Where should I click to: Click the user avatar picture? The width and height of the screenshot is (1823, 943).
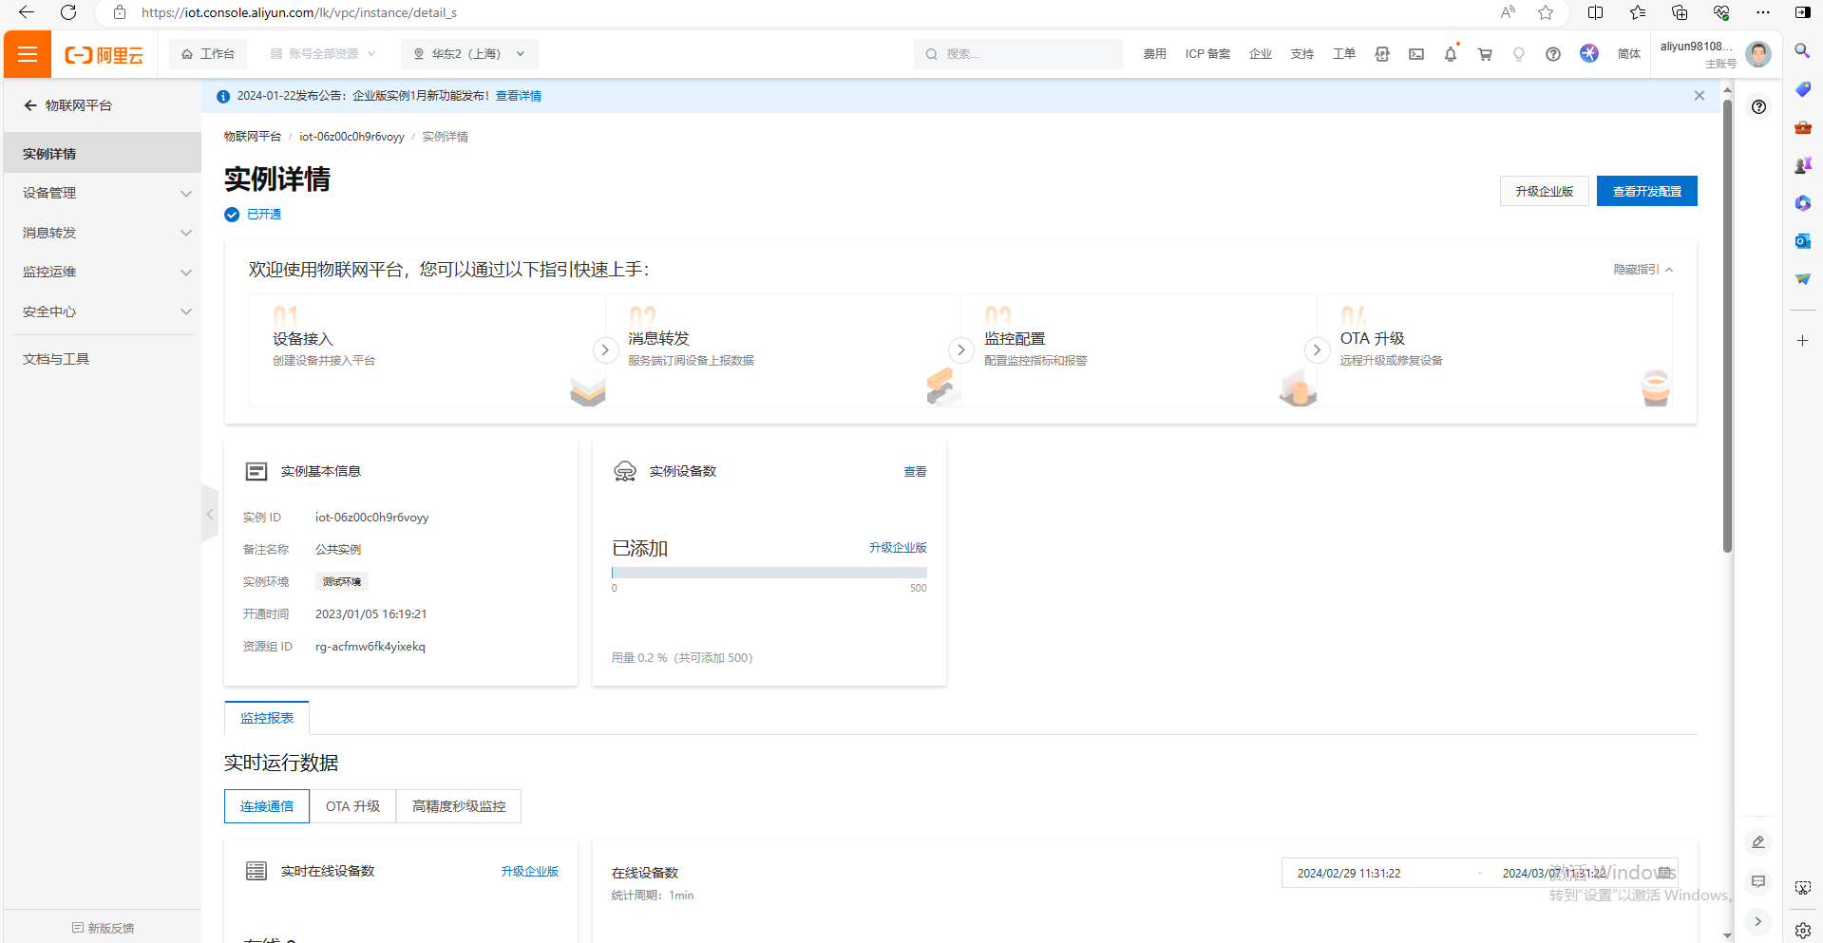click(1758, 54)
